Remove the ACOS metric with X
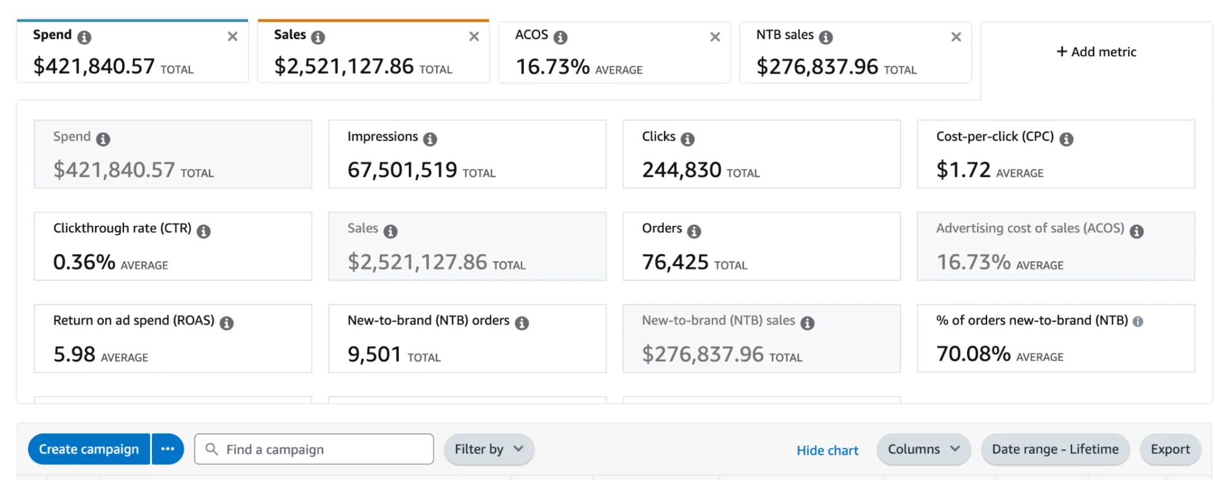Image resolution: width=1215 pixels, height=480 pixels. (715, 37)
